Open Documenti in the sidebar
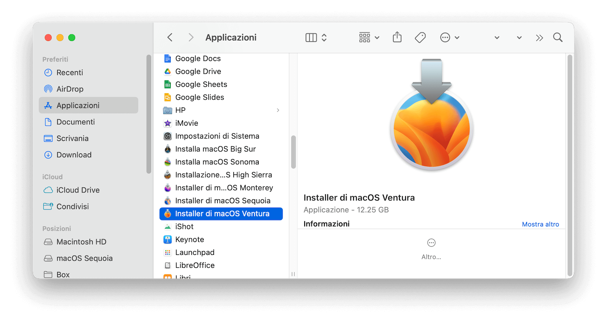 (88, 122)
